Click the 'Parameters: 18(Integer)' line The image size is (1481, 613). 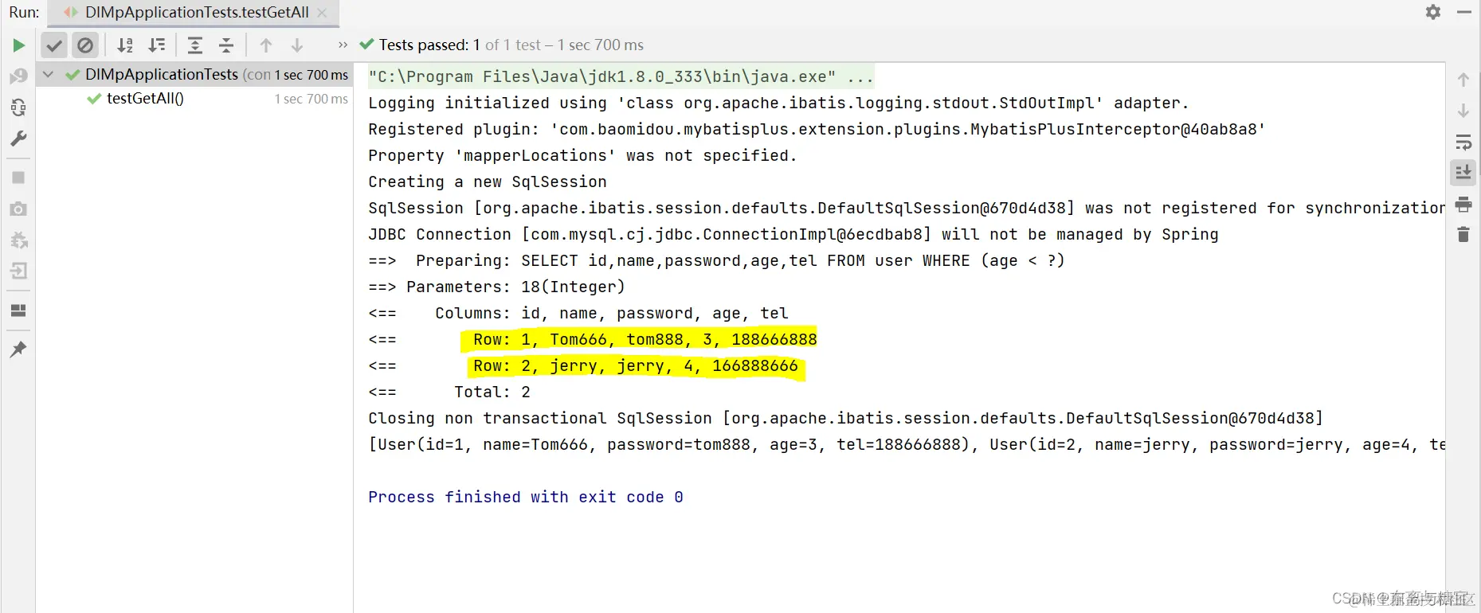pyautogui.click(x=496, y=287)
